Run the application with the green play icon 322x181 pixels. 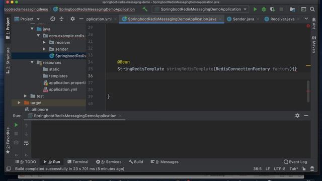[255, 9]
